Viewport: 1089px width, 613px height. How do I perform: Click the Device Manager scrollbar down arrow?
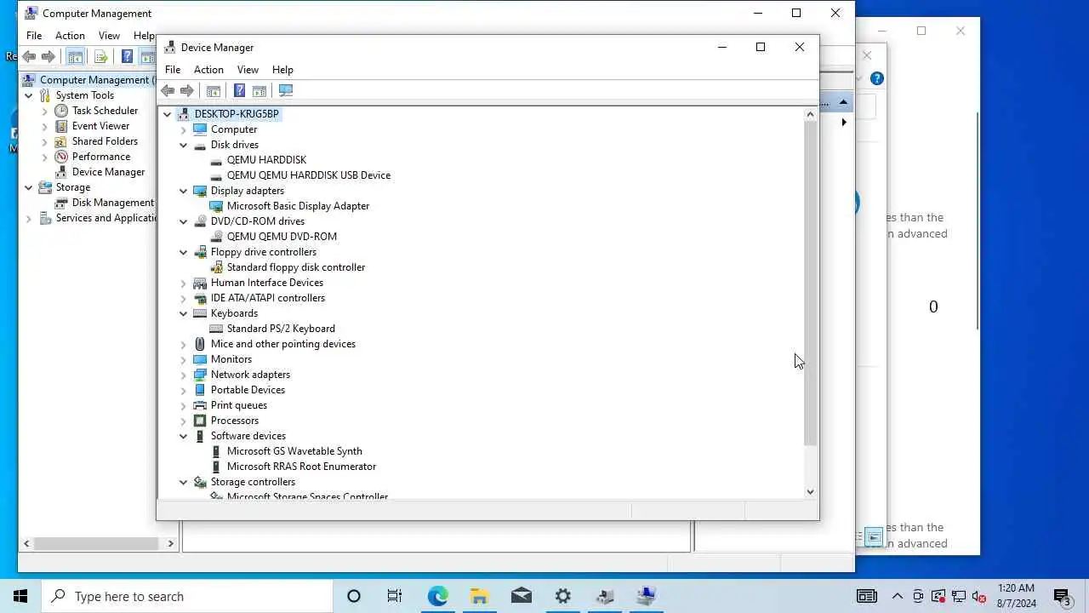(810, 491)
